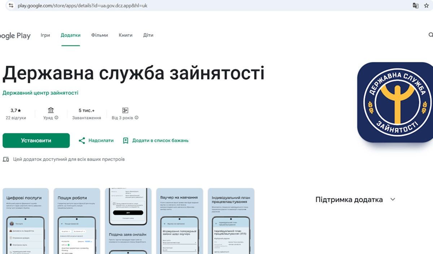Image resolution: width=433 pixels, height=254 pixels.
Task: Click the government institution icon above Уряд
Action: click(51, 110)
